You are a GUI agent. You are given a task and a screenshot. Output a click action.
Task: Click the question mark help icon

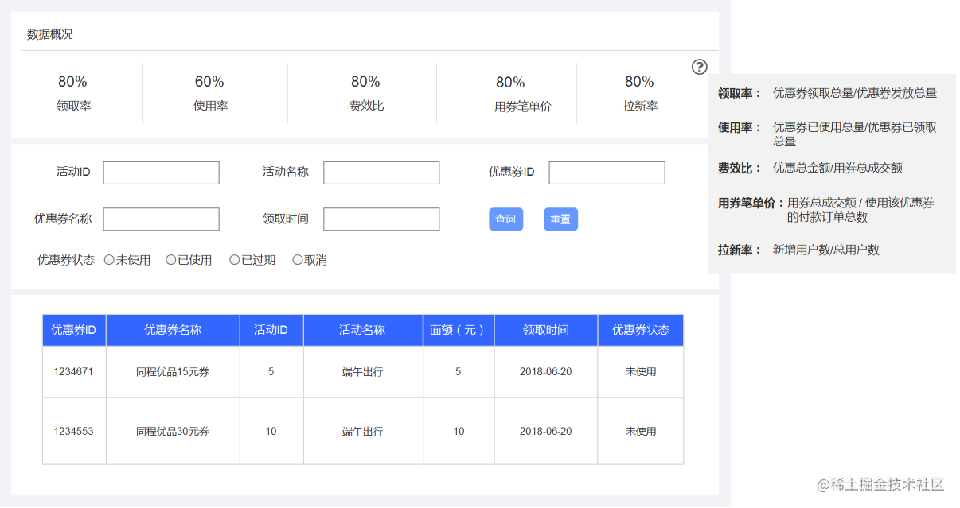(700, 67)
